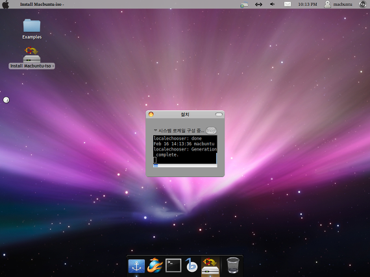The height and width of the screenshot is (277, 370).
Task: Launch Banshee music player from dock
Action: pos(191,265)
